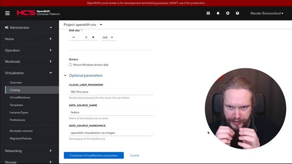Open Bootable volumes in sidebar
Image resolution: width=292 pixels, height=164 pixels.
click(21, 131)
